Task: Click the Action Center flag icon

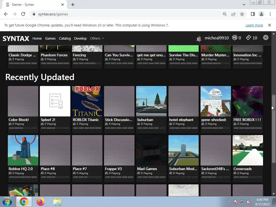Action: 236,202
